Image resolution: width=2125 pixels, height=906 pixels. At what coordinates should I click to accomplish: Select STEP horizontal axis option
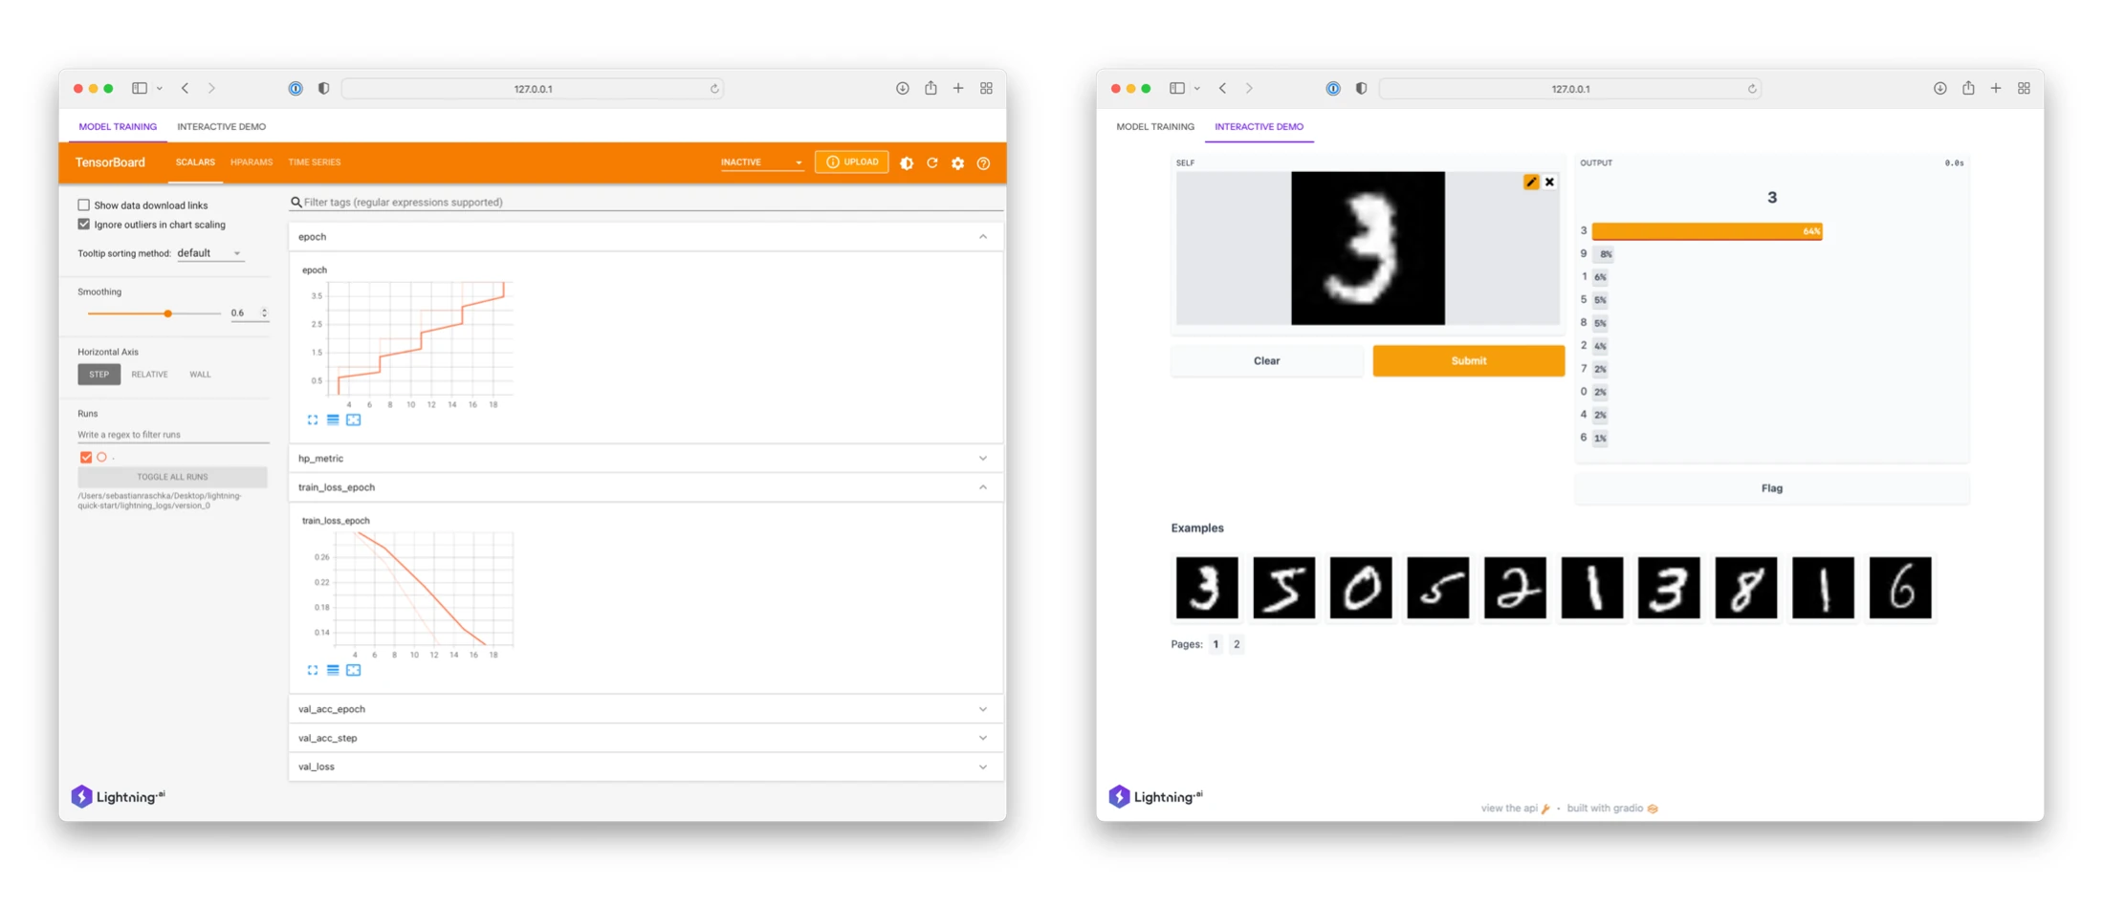[99, 375]
